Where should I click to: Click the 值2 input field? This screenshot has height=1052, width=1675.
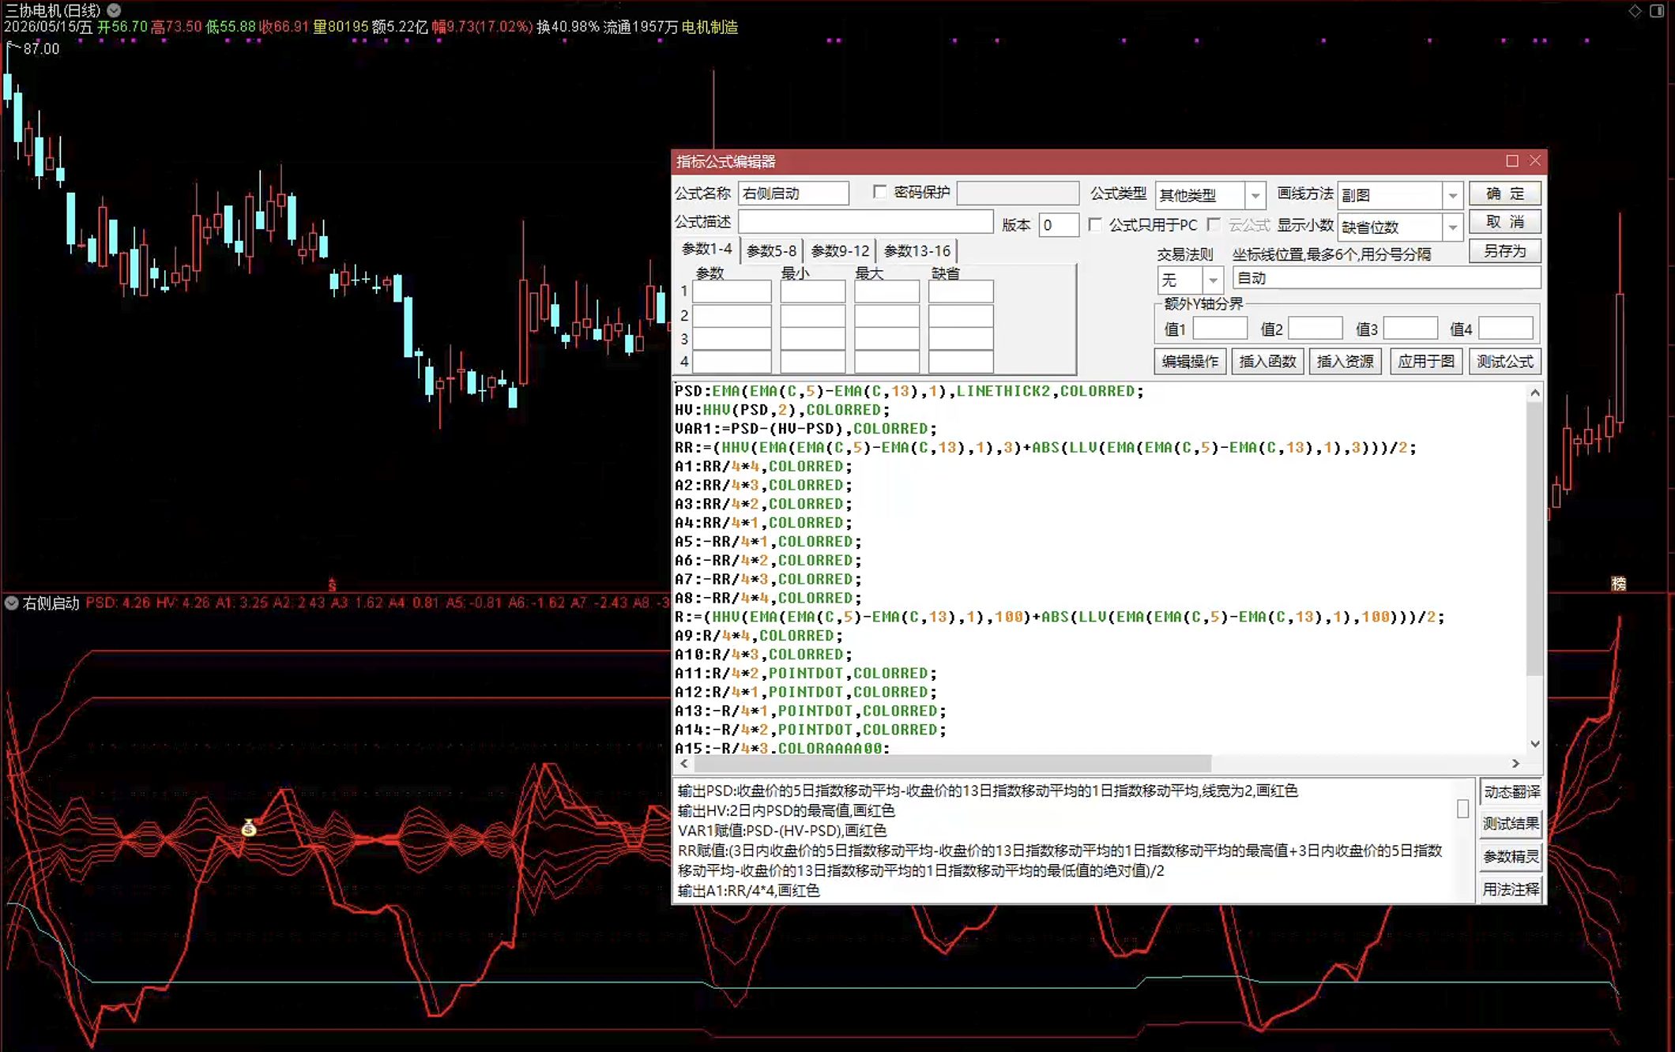pos(1316,329)
